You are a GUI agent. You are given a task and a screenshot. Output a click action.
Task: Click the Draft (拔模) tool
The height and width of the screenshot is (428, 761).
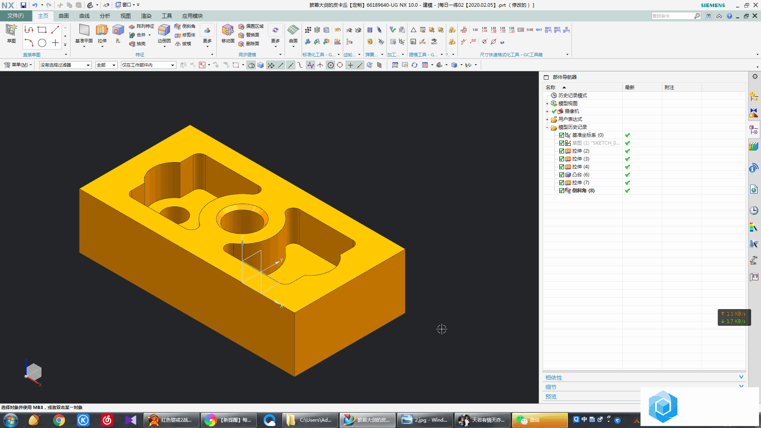click(x=183, y=44)
